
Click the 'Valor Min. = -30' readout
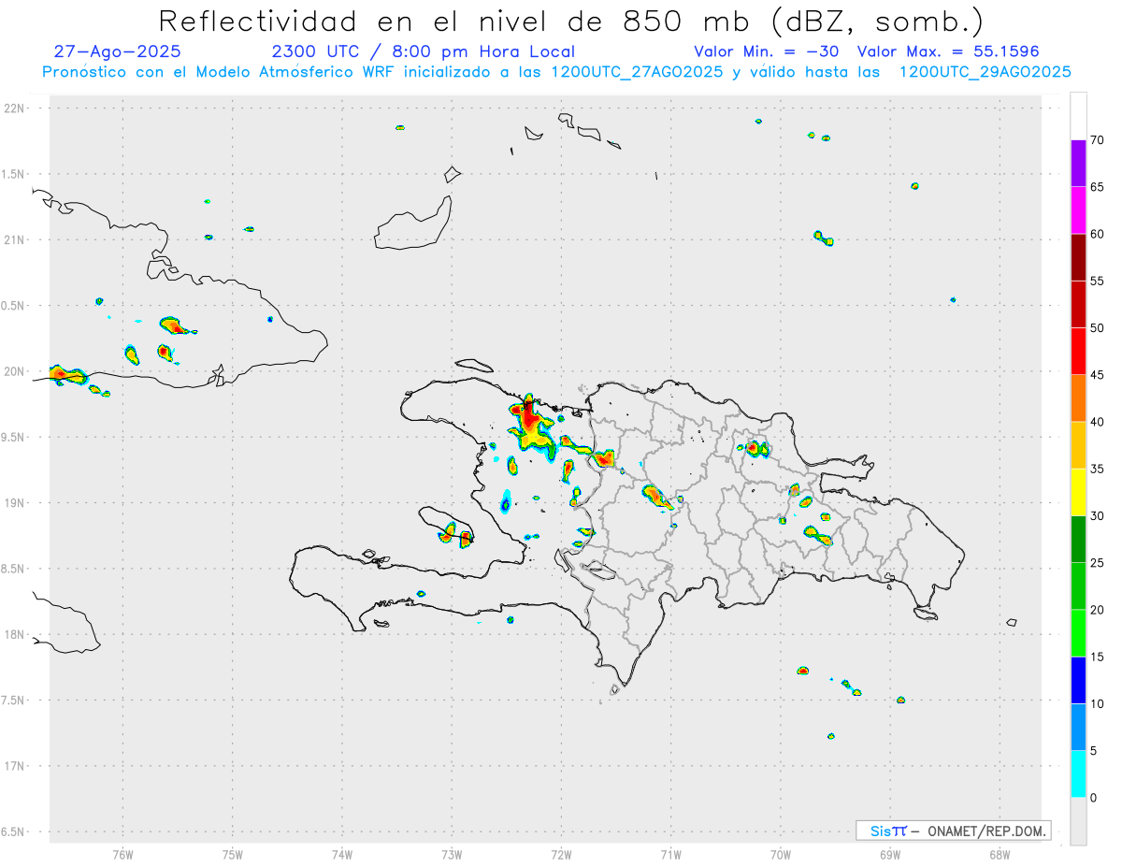point(769,51)
